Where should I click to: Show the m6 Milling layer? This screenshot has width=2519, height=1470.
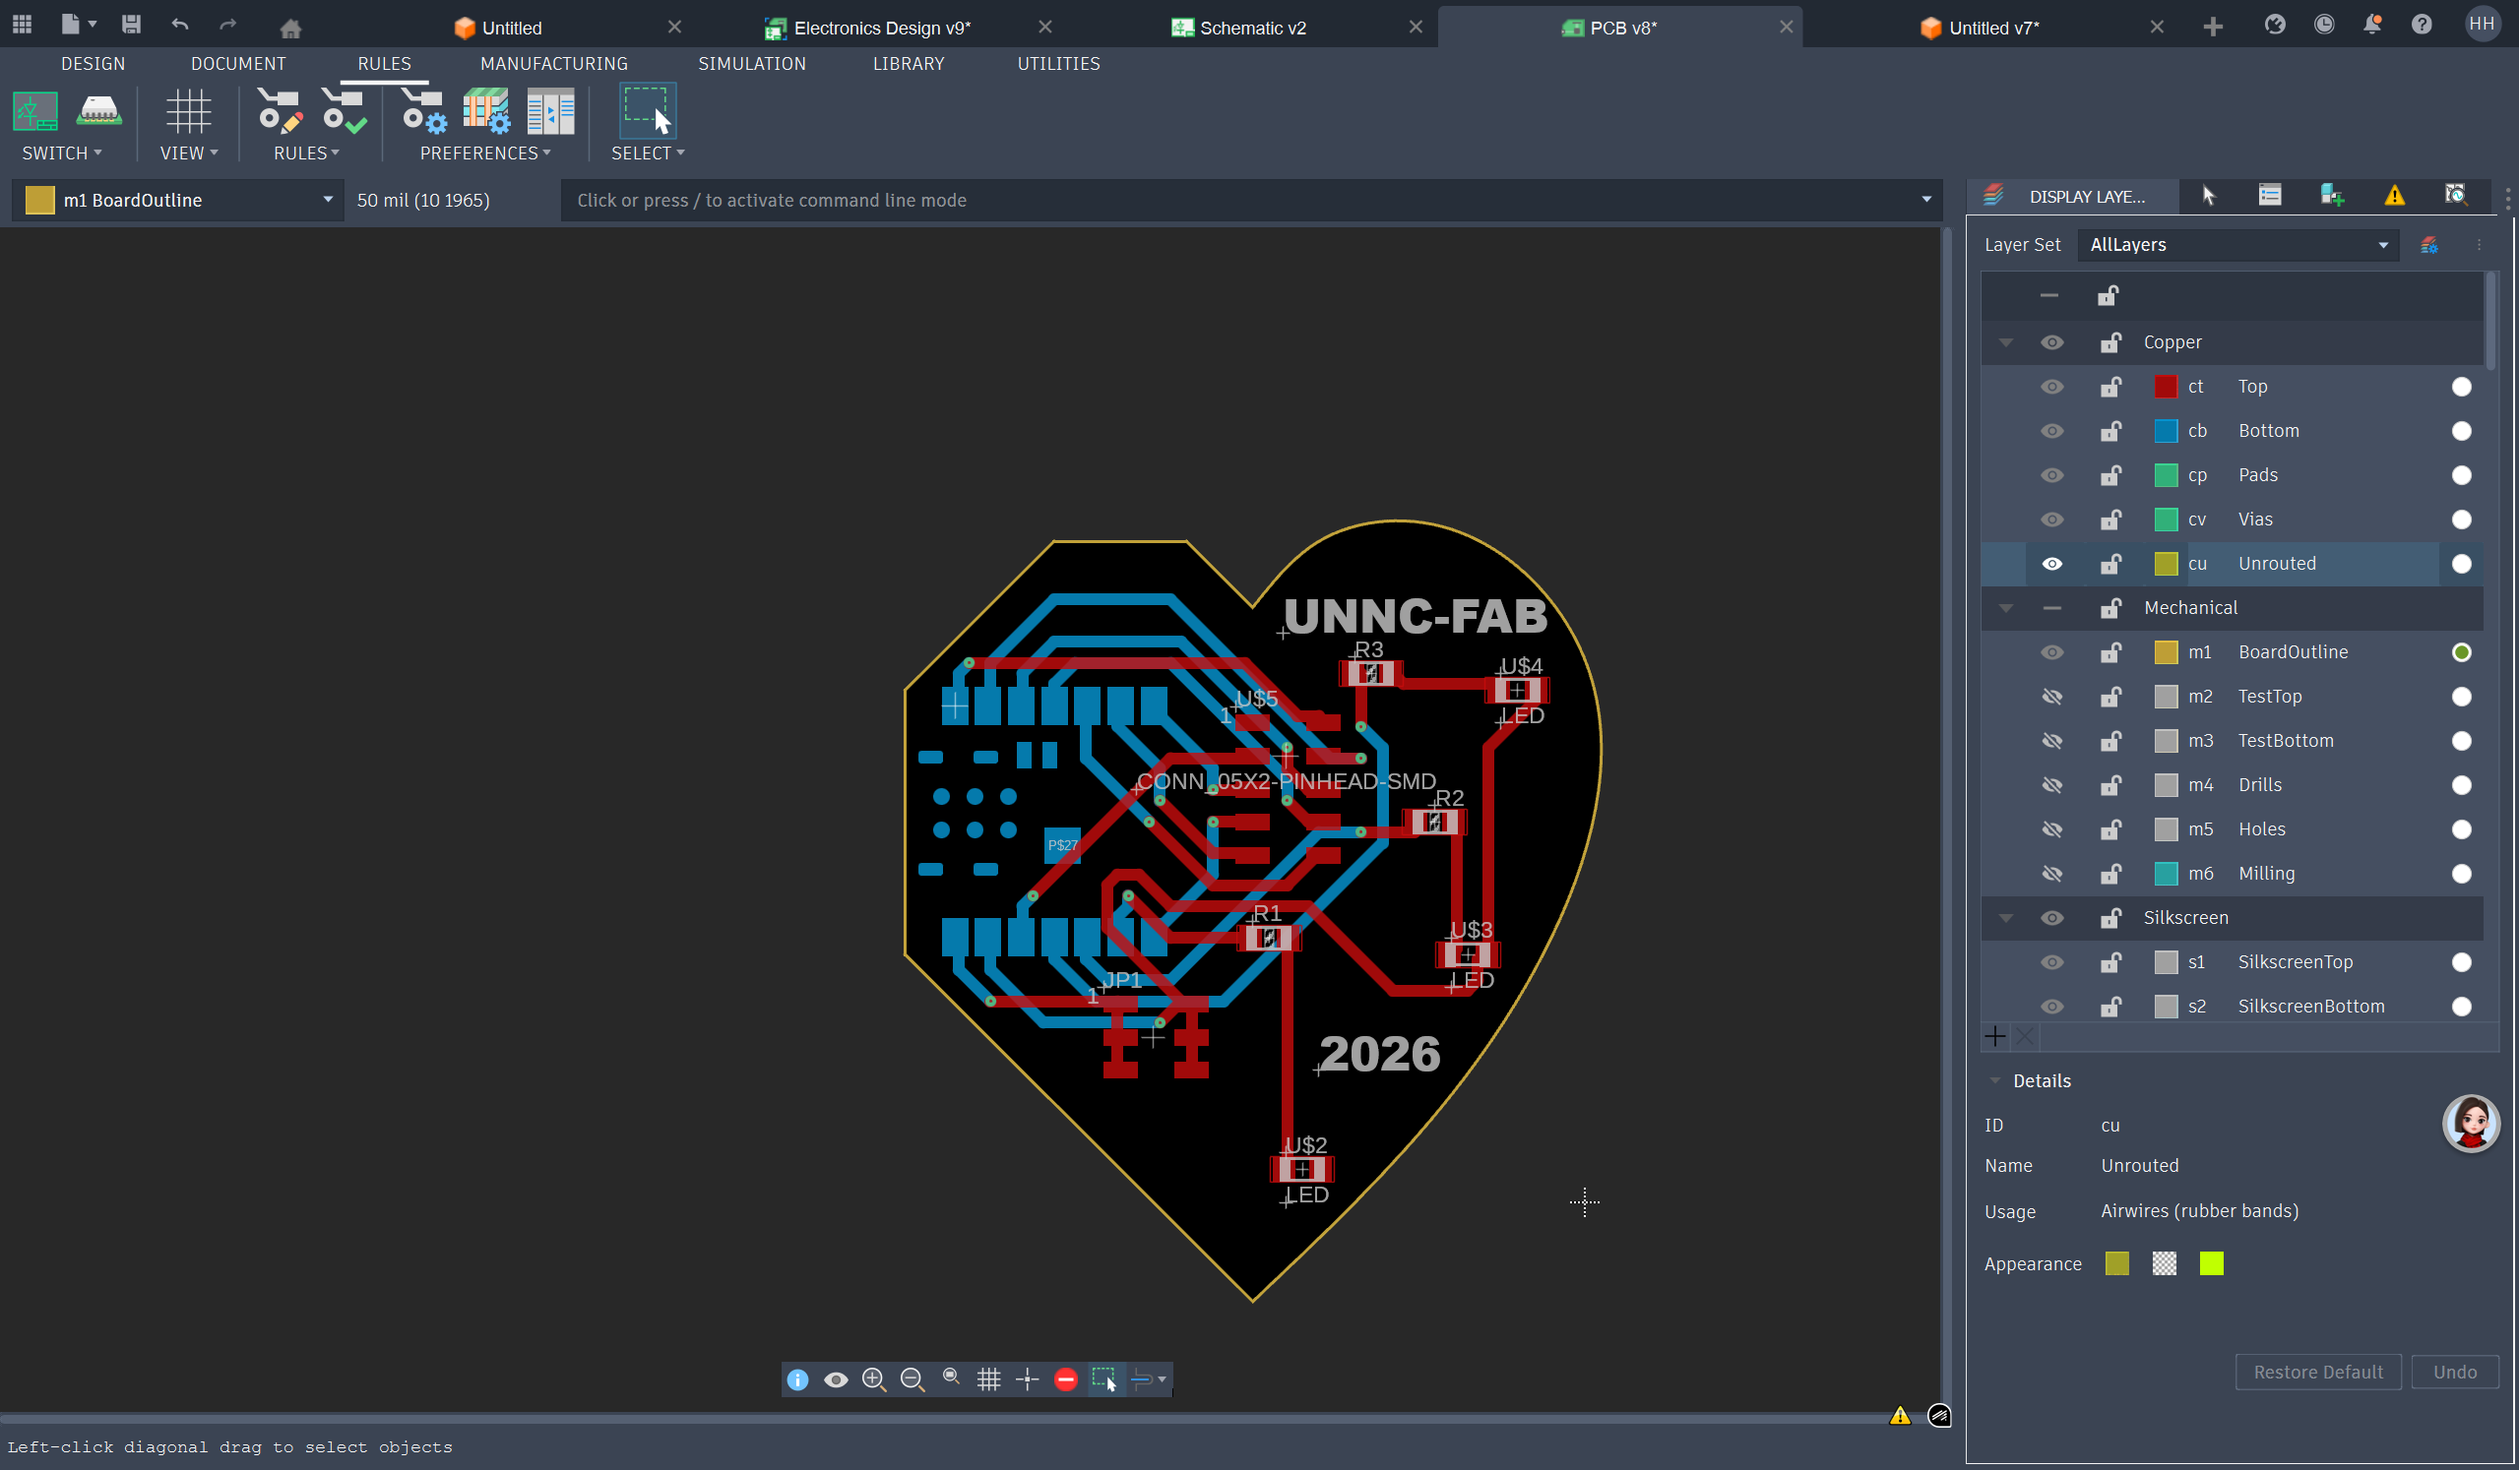2051,874
